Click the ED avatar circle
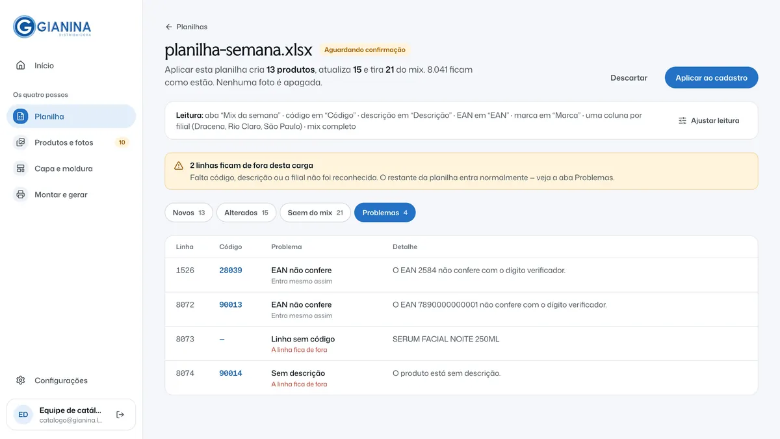Screen dimensions: 780x439 23,414
